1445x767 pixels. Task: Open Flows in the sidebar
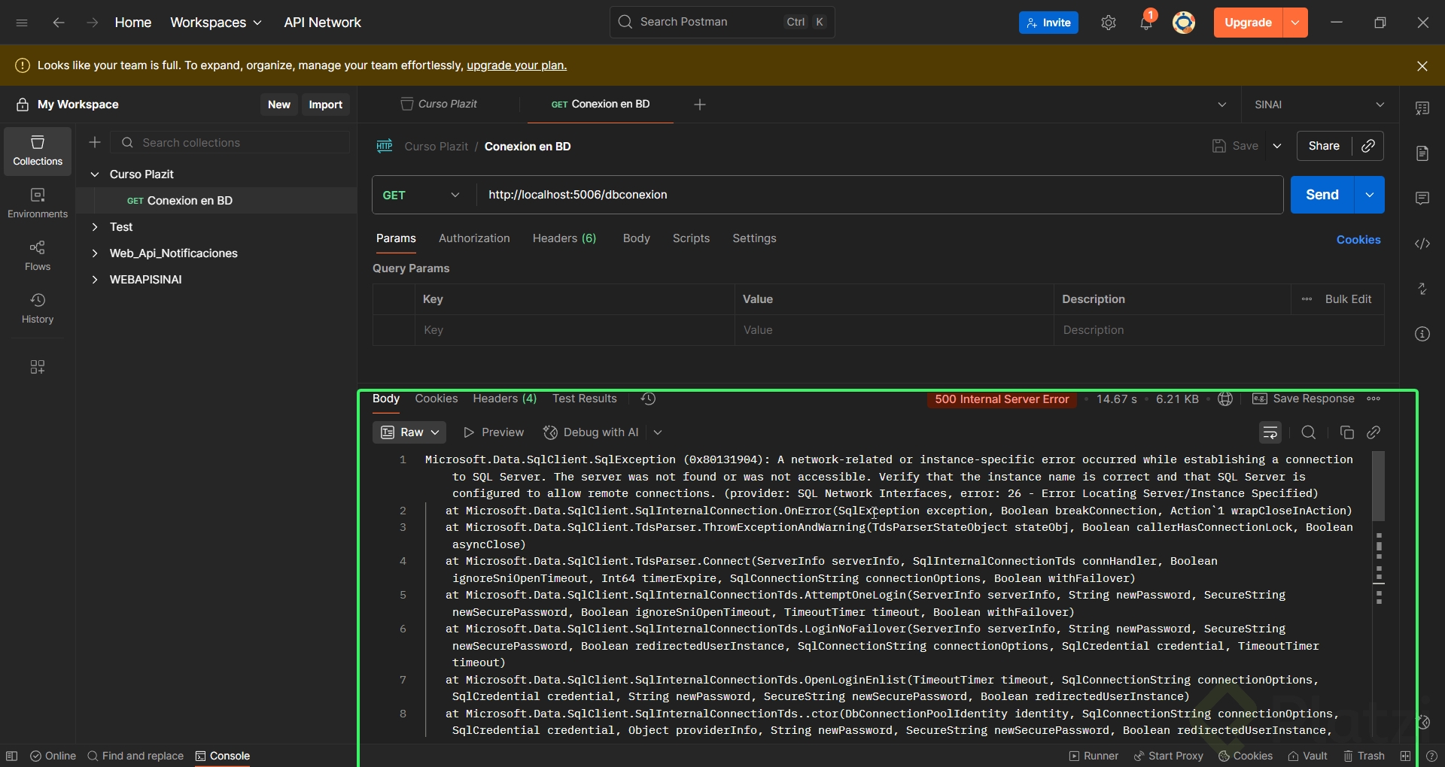tap(38, 256)
